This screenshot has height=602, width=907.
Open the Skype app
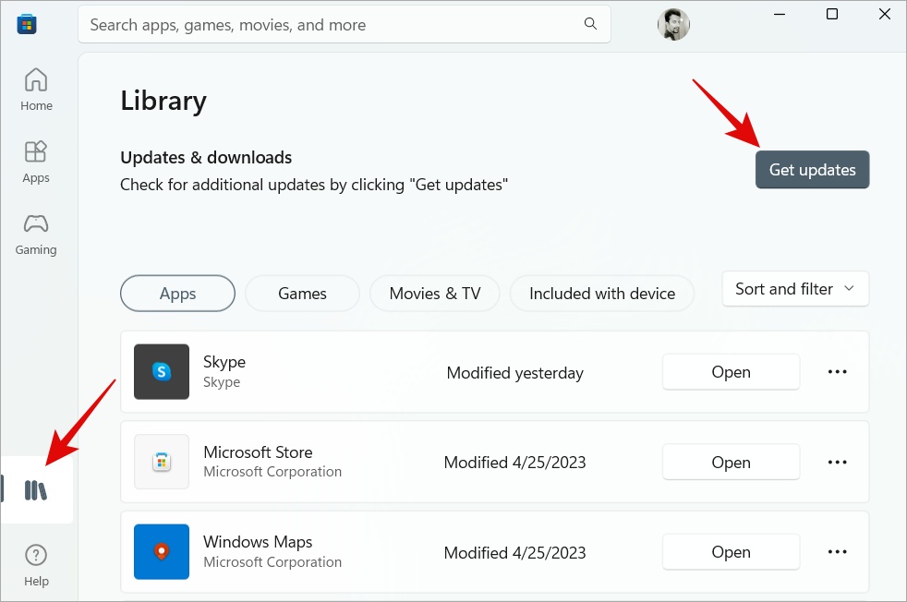click(x=732, y=372)
